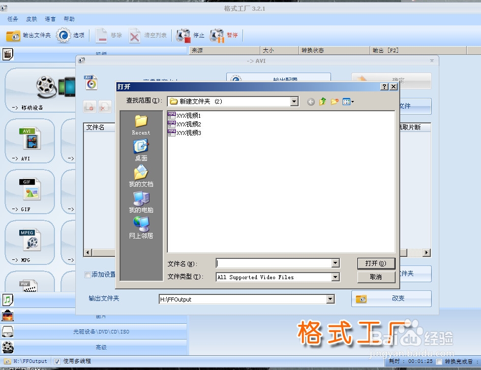
Task: Go to Network Neighborhood in Open dialog
Action: click(x=141, y=228)
